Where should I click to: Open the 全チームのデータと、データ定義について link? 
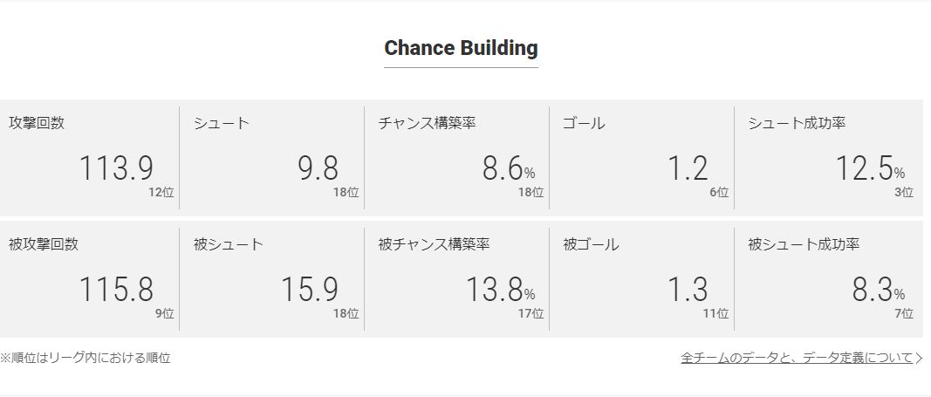[797, 358]
